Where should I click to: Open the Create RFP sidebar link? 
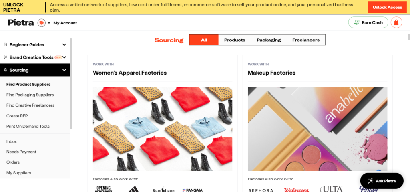(x=17, y=116)
